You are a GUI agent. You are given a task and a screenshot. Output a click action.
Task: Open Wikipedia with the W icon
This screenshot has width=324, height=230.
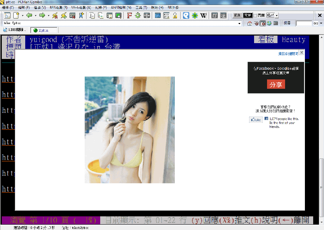[x=203, y=15]
